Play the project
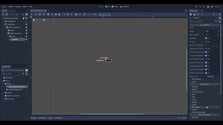This screenshot has height=125, width=223. [x=197, y=7]
